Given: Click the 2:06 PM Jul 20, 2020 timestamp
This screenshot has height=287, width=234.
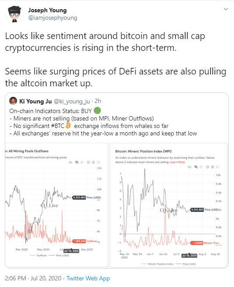Looking at the screenshot, I should click(x=33, y=278).
